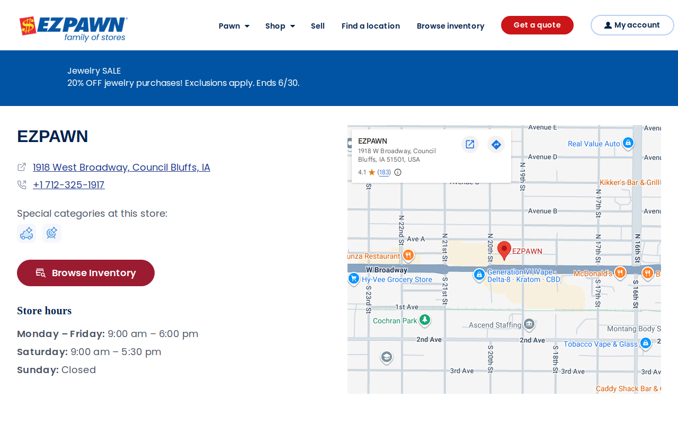Image resolution: width=678 pixels, height=424 pixels.
Task: Click the Get a quote button
Action: [x=537, y=25]
